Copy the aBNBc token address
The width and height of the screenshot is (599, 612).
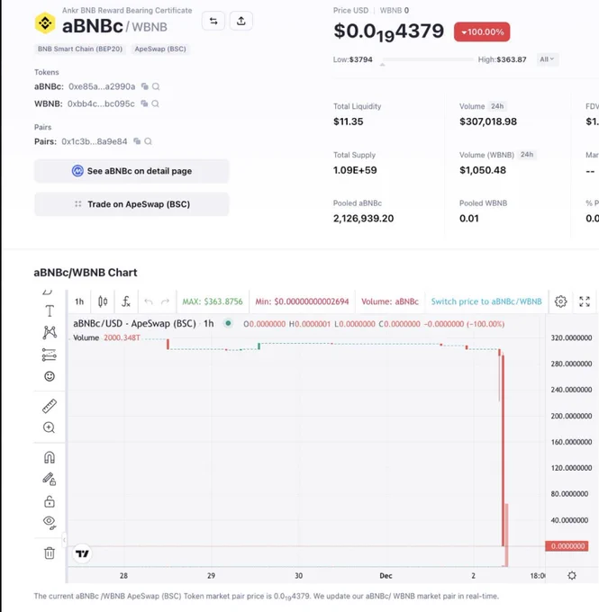click(x=145, y=86)
